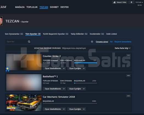This screenshot has height=115, width=144.
Task: Click the $0.02 wallet balance
Action: (140, 5)
